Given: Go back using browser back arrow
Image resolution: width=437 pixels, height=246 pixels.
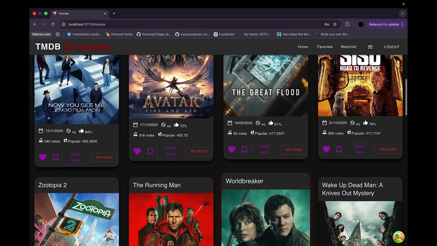Looking at the screenshot, I should pyautogui.click(x=35, y=24).
